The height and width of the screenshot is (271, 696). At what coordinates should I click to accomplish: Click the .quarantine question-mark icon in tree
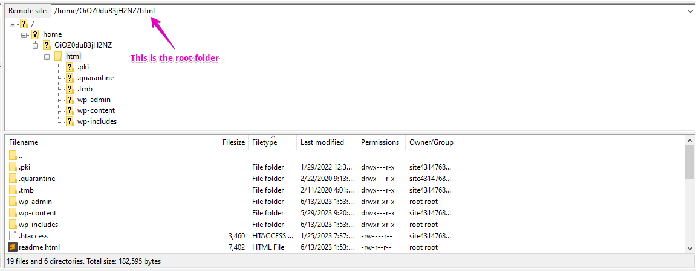(70, 77)
